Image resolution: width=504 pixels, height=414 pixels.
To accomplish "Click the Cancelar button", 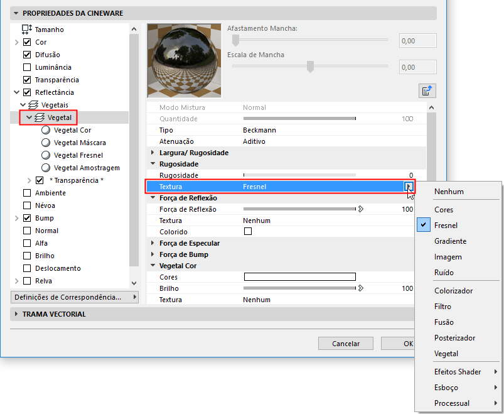I will [345, 343].
